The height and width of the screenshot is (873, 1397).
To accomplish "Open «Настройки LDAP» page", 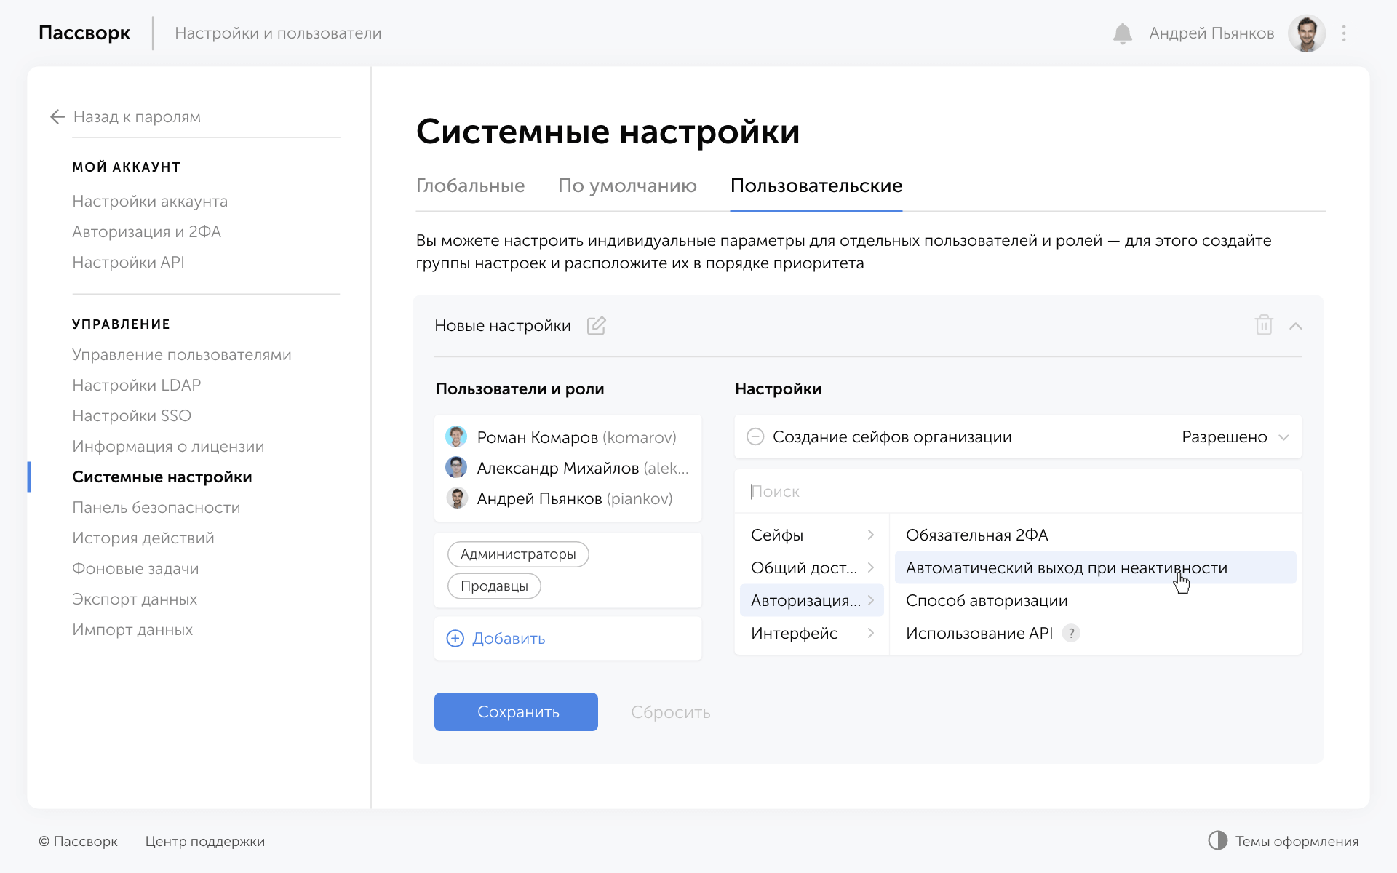I will 136,386.
